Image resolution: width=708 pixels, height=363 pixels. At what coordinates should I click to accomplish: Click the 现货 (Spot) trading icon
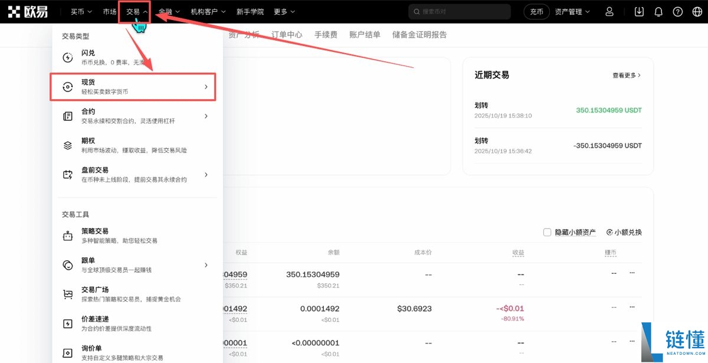pos(68,86)
